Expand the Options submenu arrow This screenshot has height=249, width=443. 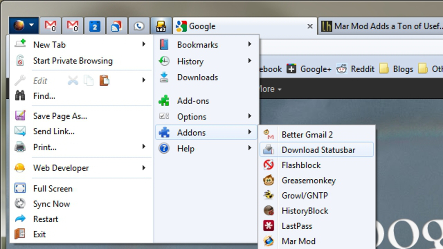[x=250, y=116]
